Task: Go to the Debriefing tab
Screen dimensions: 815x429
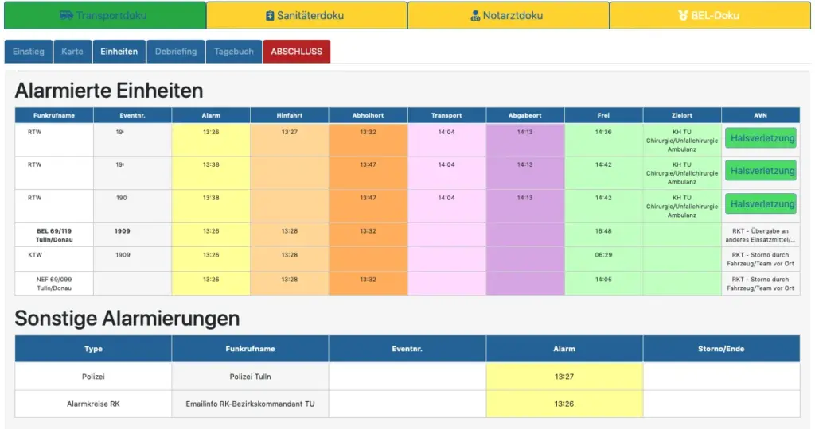Action: tap(176, 52)
